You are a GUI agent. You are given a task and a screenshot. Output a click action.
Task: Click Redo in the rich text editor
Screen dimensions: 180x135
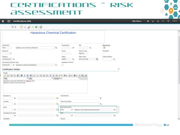(8, 76)
